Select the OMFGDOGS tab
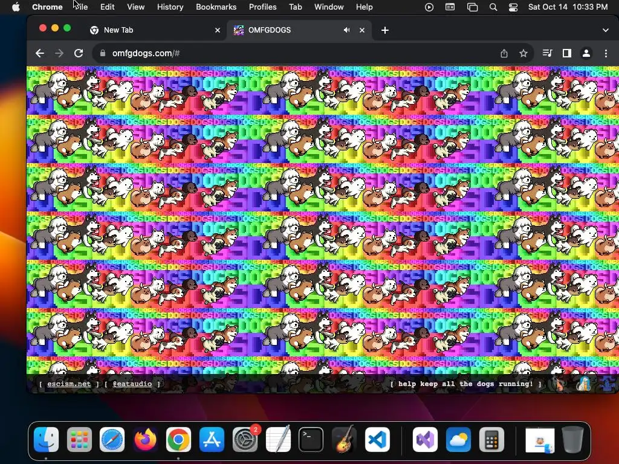Viewport: 619px width, 464px height. click(299, 30)
